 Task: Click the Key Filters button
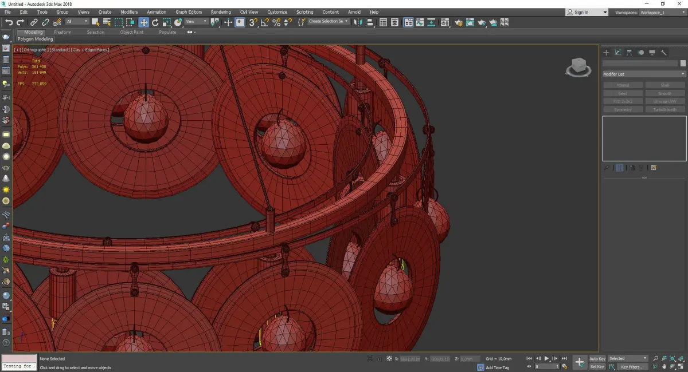(x=631, y=367)
